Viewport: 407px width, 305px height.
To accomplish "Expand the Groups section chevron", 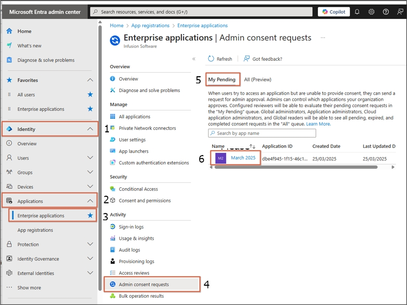I will [x=90, y=172].
